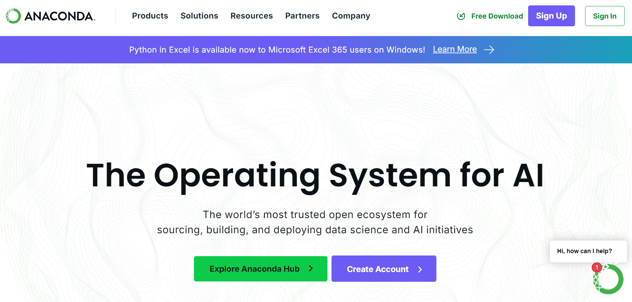The width and height of the screenshot is (632, 302).
Task: Click the arrow icon next to Learn More
Action: 489,50
